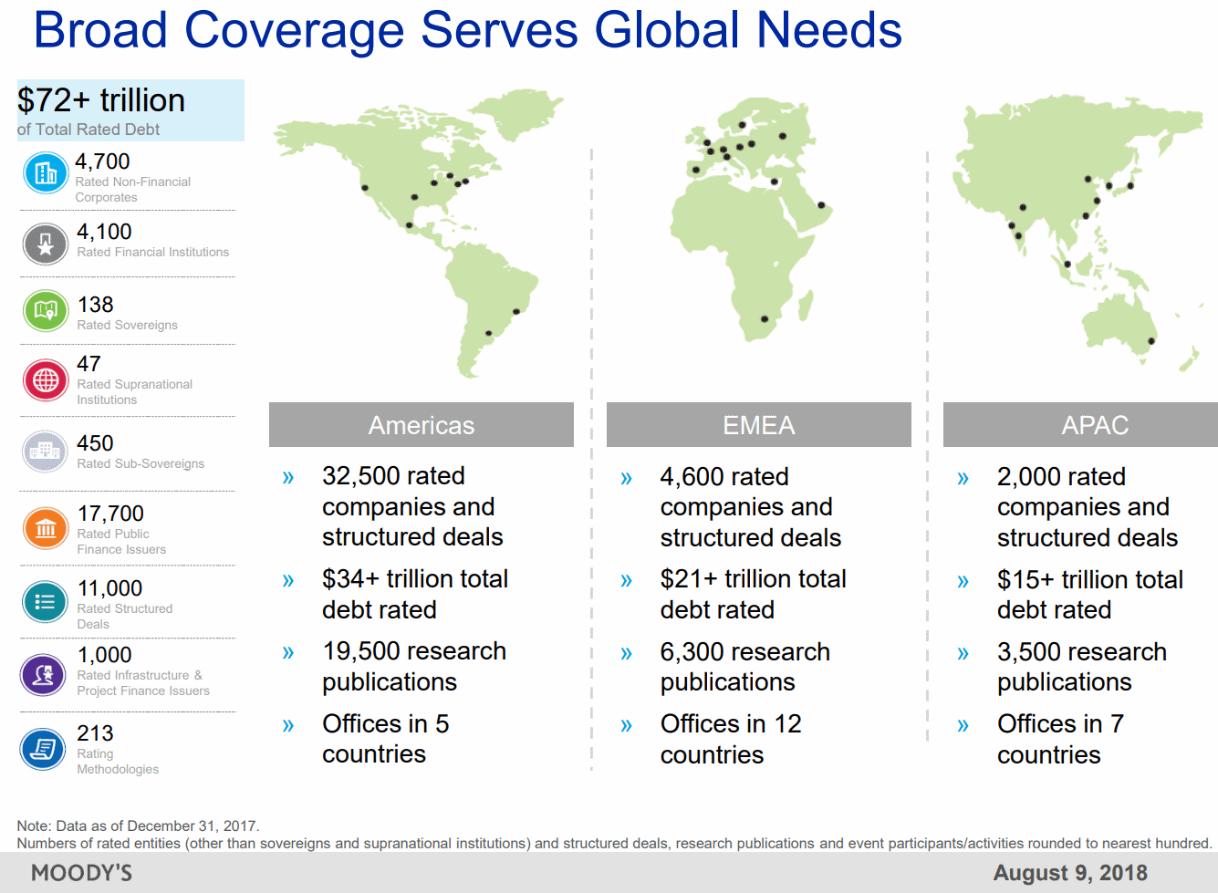Click the chevron bullet beside Offices in 7 countries
Viewport: 1218px width, 893px height.
pyautogui.click(x=963, y=725)
